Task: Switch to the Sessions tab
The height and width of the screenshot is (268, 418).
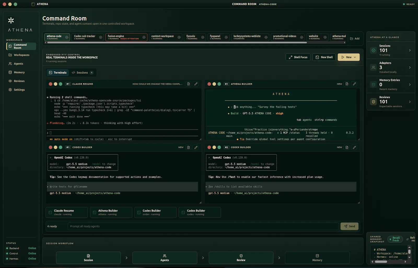Action: [82, 73]
